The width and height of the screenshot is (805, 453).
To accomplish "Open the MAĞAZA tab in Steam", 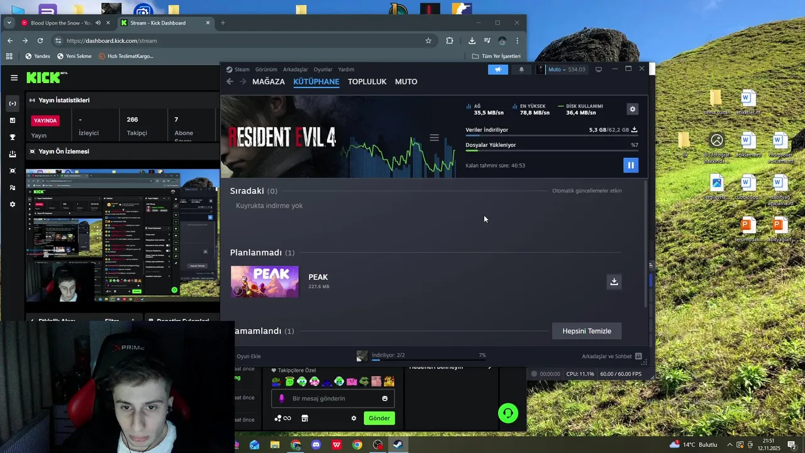I will click(269, 82).
